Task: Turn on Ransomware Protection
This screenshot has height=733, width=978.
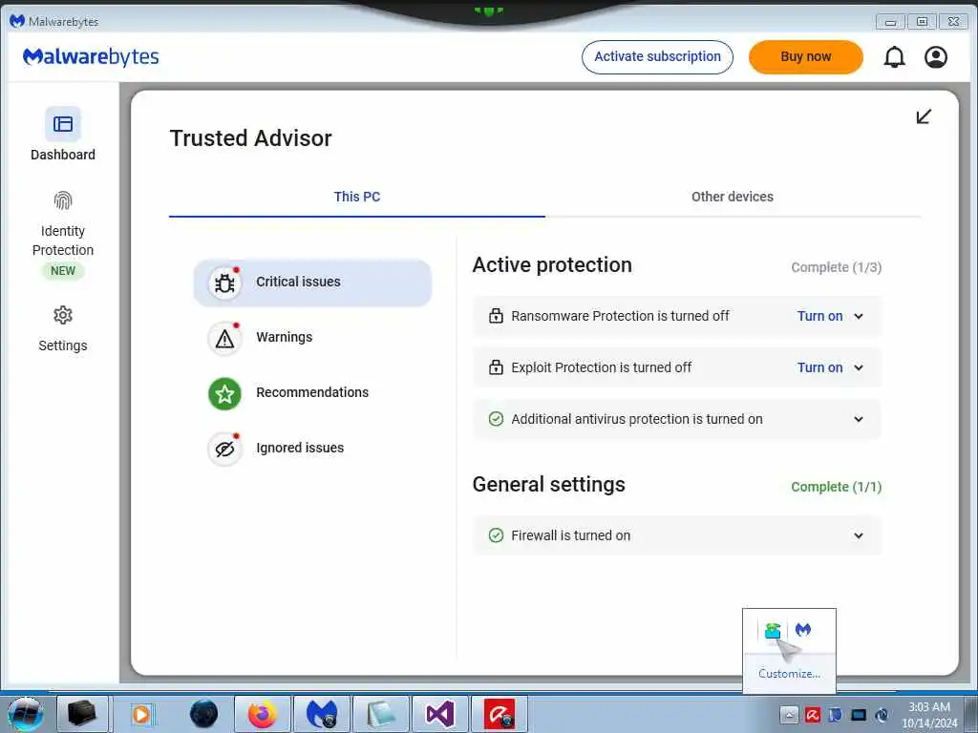Action: coord(819,316)
